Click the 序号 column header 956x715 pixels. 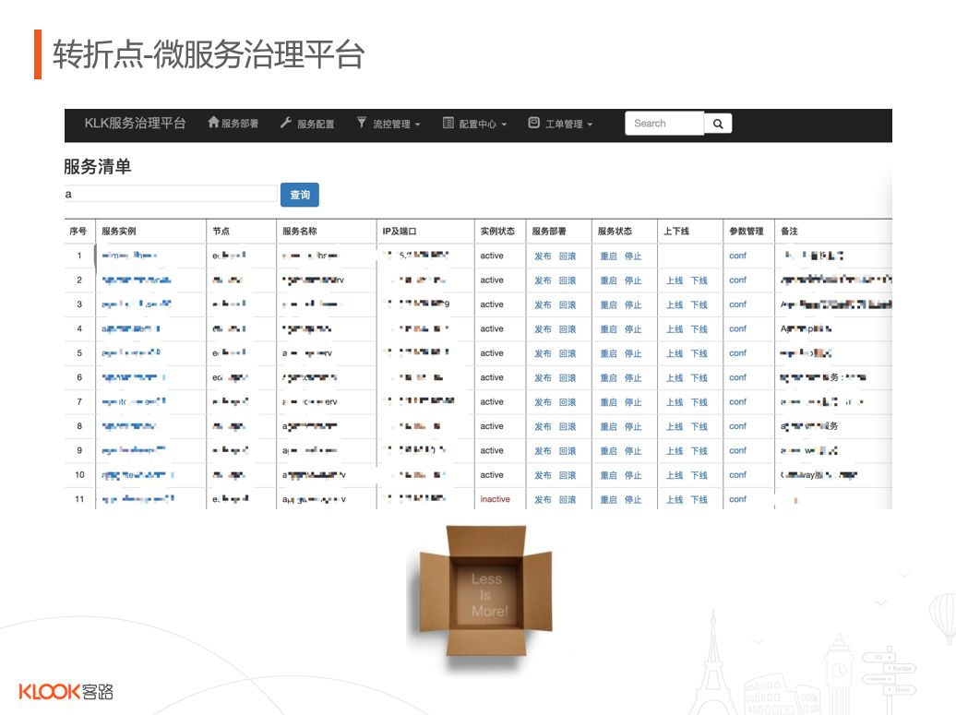78,231
